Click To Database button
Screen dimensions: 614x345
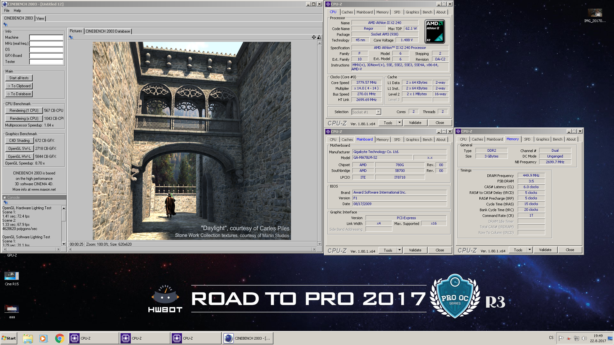(19, 94)
